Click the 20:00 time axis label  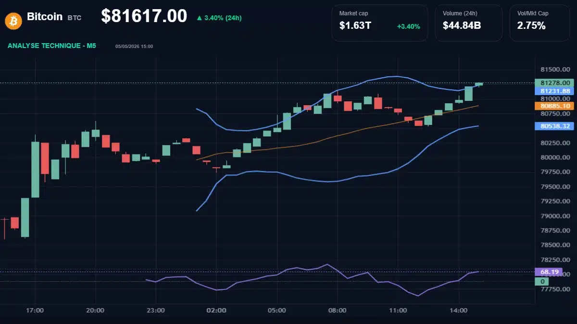tap(95, 311)
